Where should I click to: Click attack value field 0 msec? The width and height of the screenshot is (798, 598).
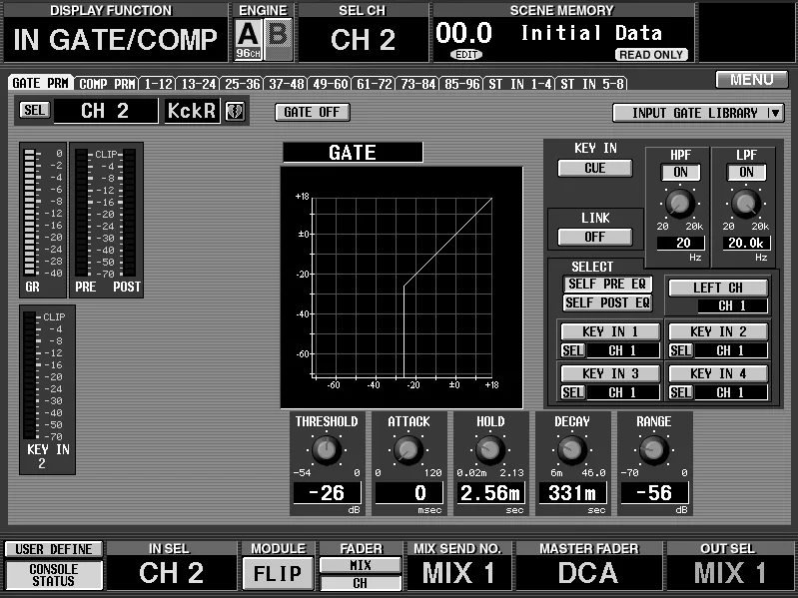coord(409,493)
